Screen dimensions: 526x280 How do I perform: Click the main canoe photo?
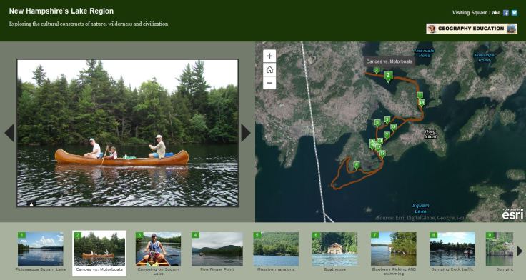tap(127, 133)
